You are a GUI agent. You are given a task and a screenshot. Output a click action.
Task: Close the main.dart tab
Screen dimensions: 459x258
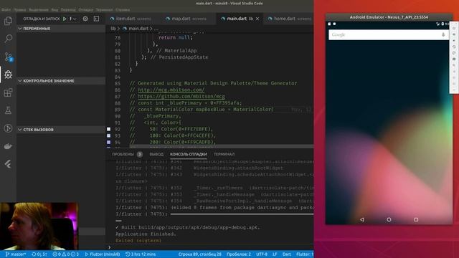[257, 19]
